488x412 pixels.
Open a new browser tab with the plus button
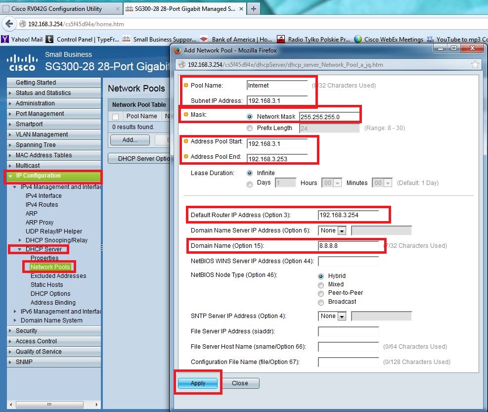tap(254, 9)
